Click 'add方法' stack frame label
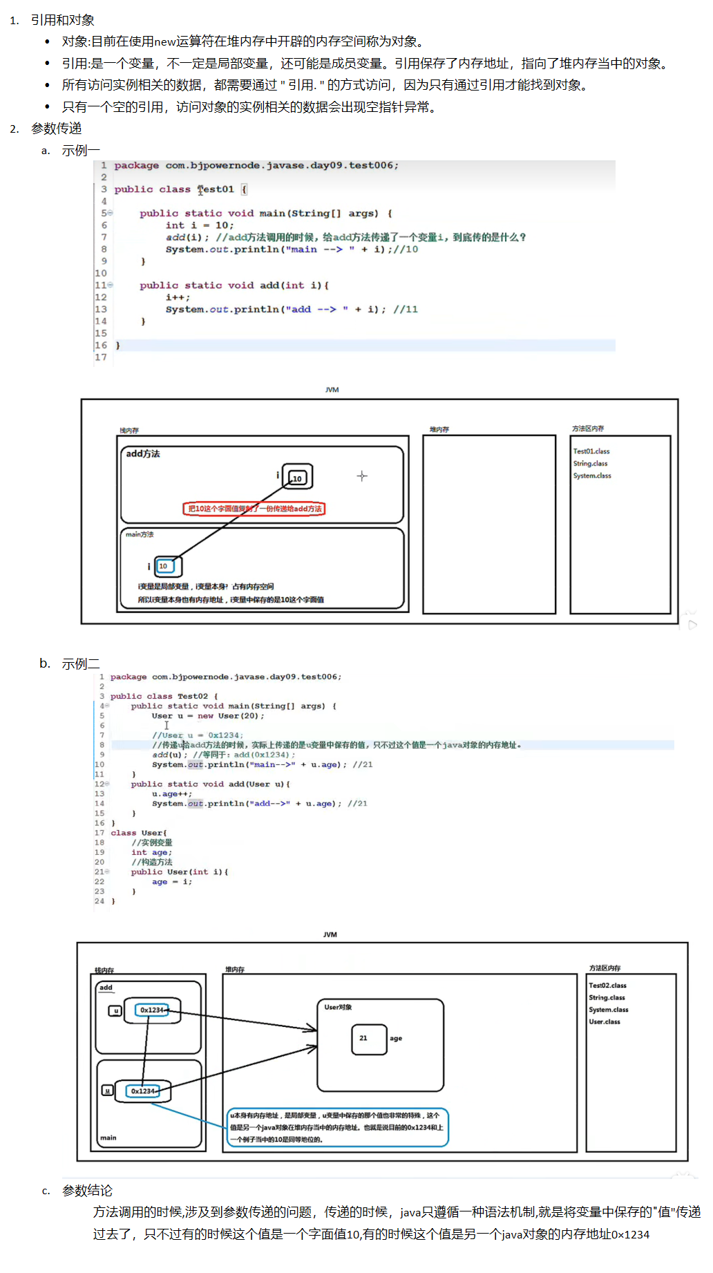713x1273 pixels. point(143,453)
